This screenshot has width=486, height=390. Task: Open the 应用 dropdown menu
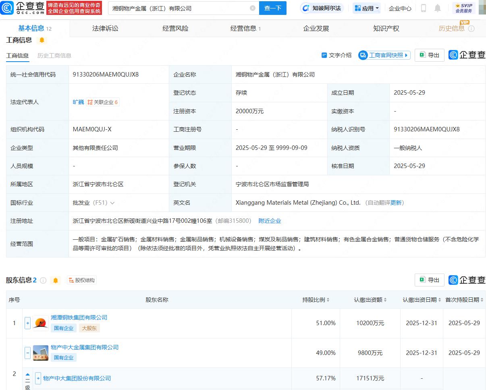tap(367, 8)
